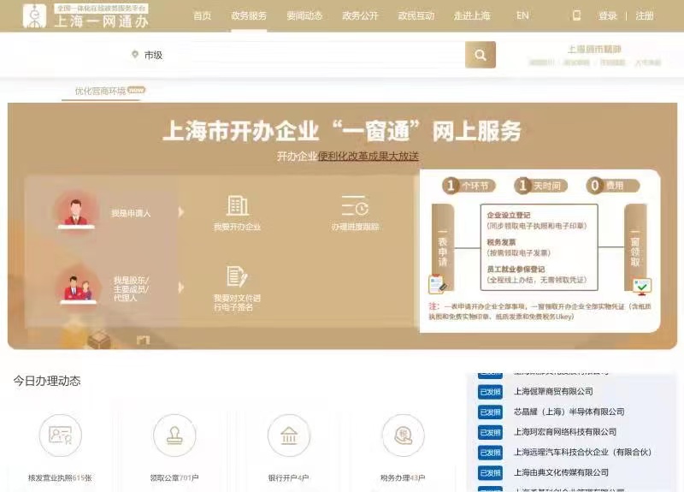Go to the 政民互动 menu item

tap(416, 15)
